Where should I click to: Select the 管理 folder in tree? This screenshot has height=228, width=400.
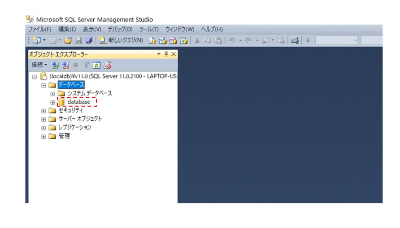[64, 136]
